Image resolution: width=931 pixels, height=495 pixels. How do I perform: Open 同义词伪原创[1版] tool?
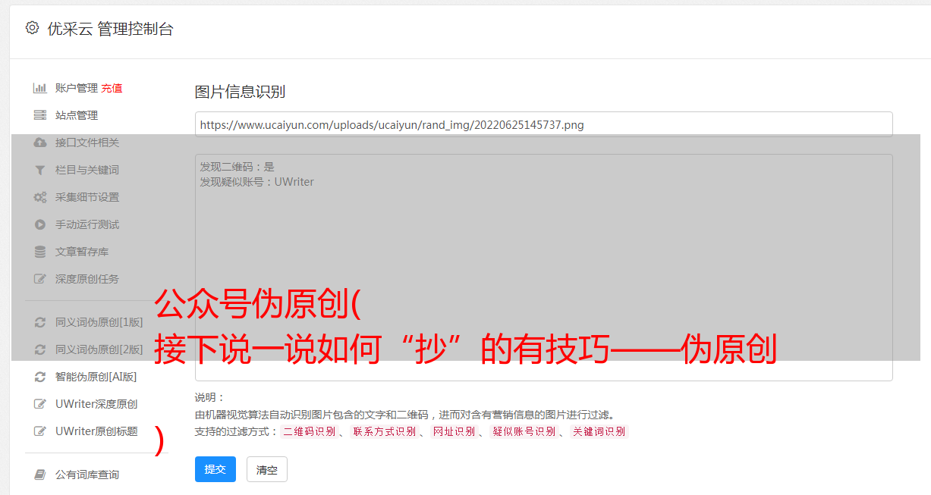[x=99, y=322]
